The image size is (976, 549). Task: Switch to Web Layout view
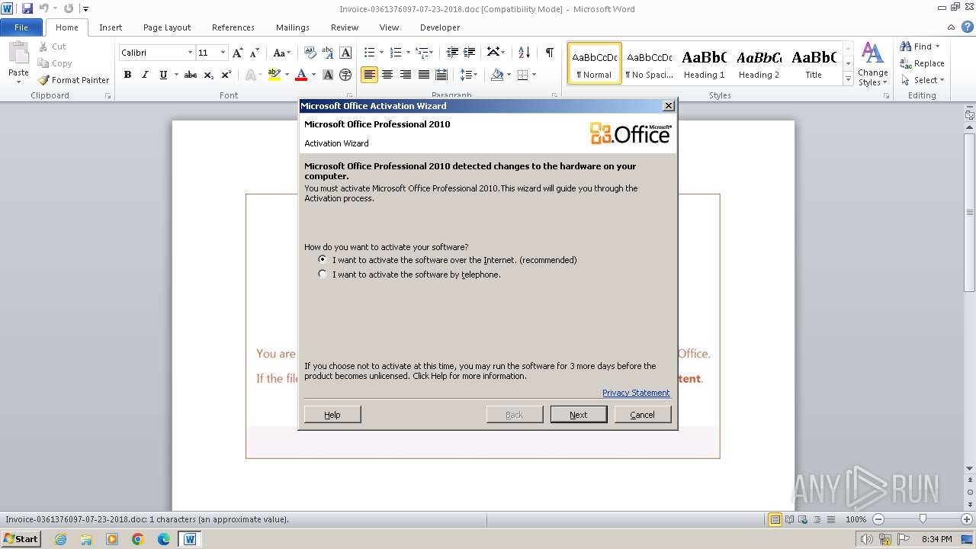pyautogui.click(x=803, y=519)
